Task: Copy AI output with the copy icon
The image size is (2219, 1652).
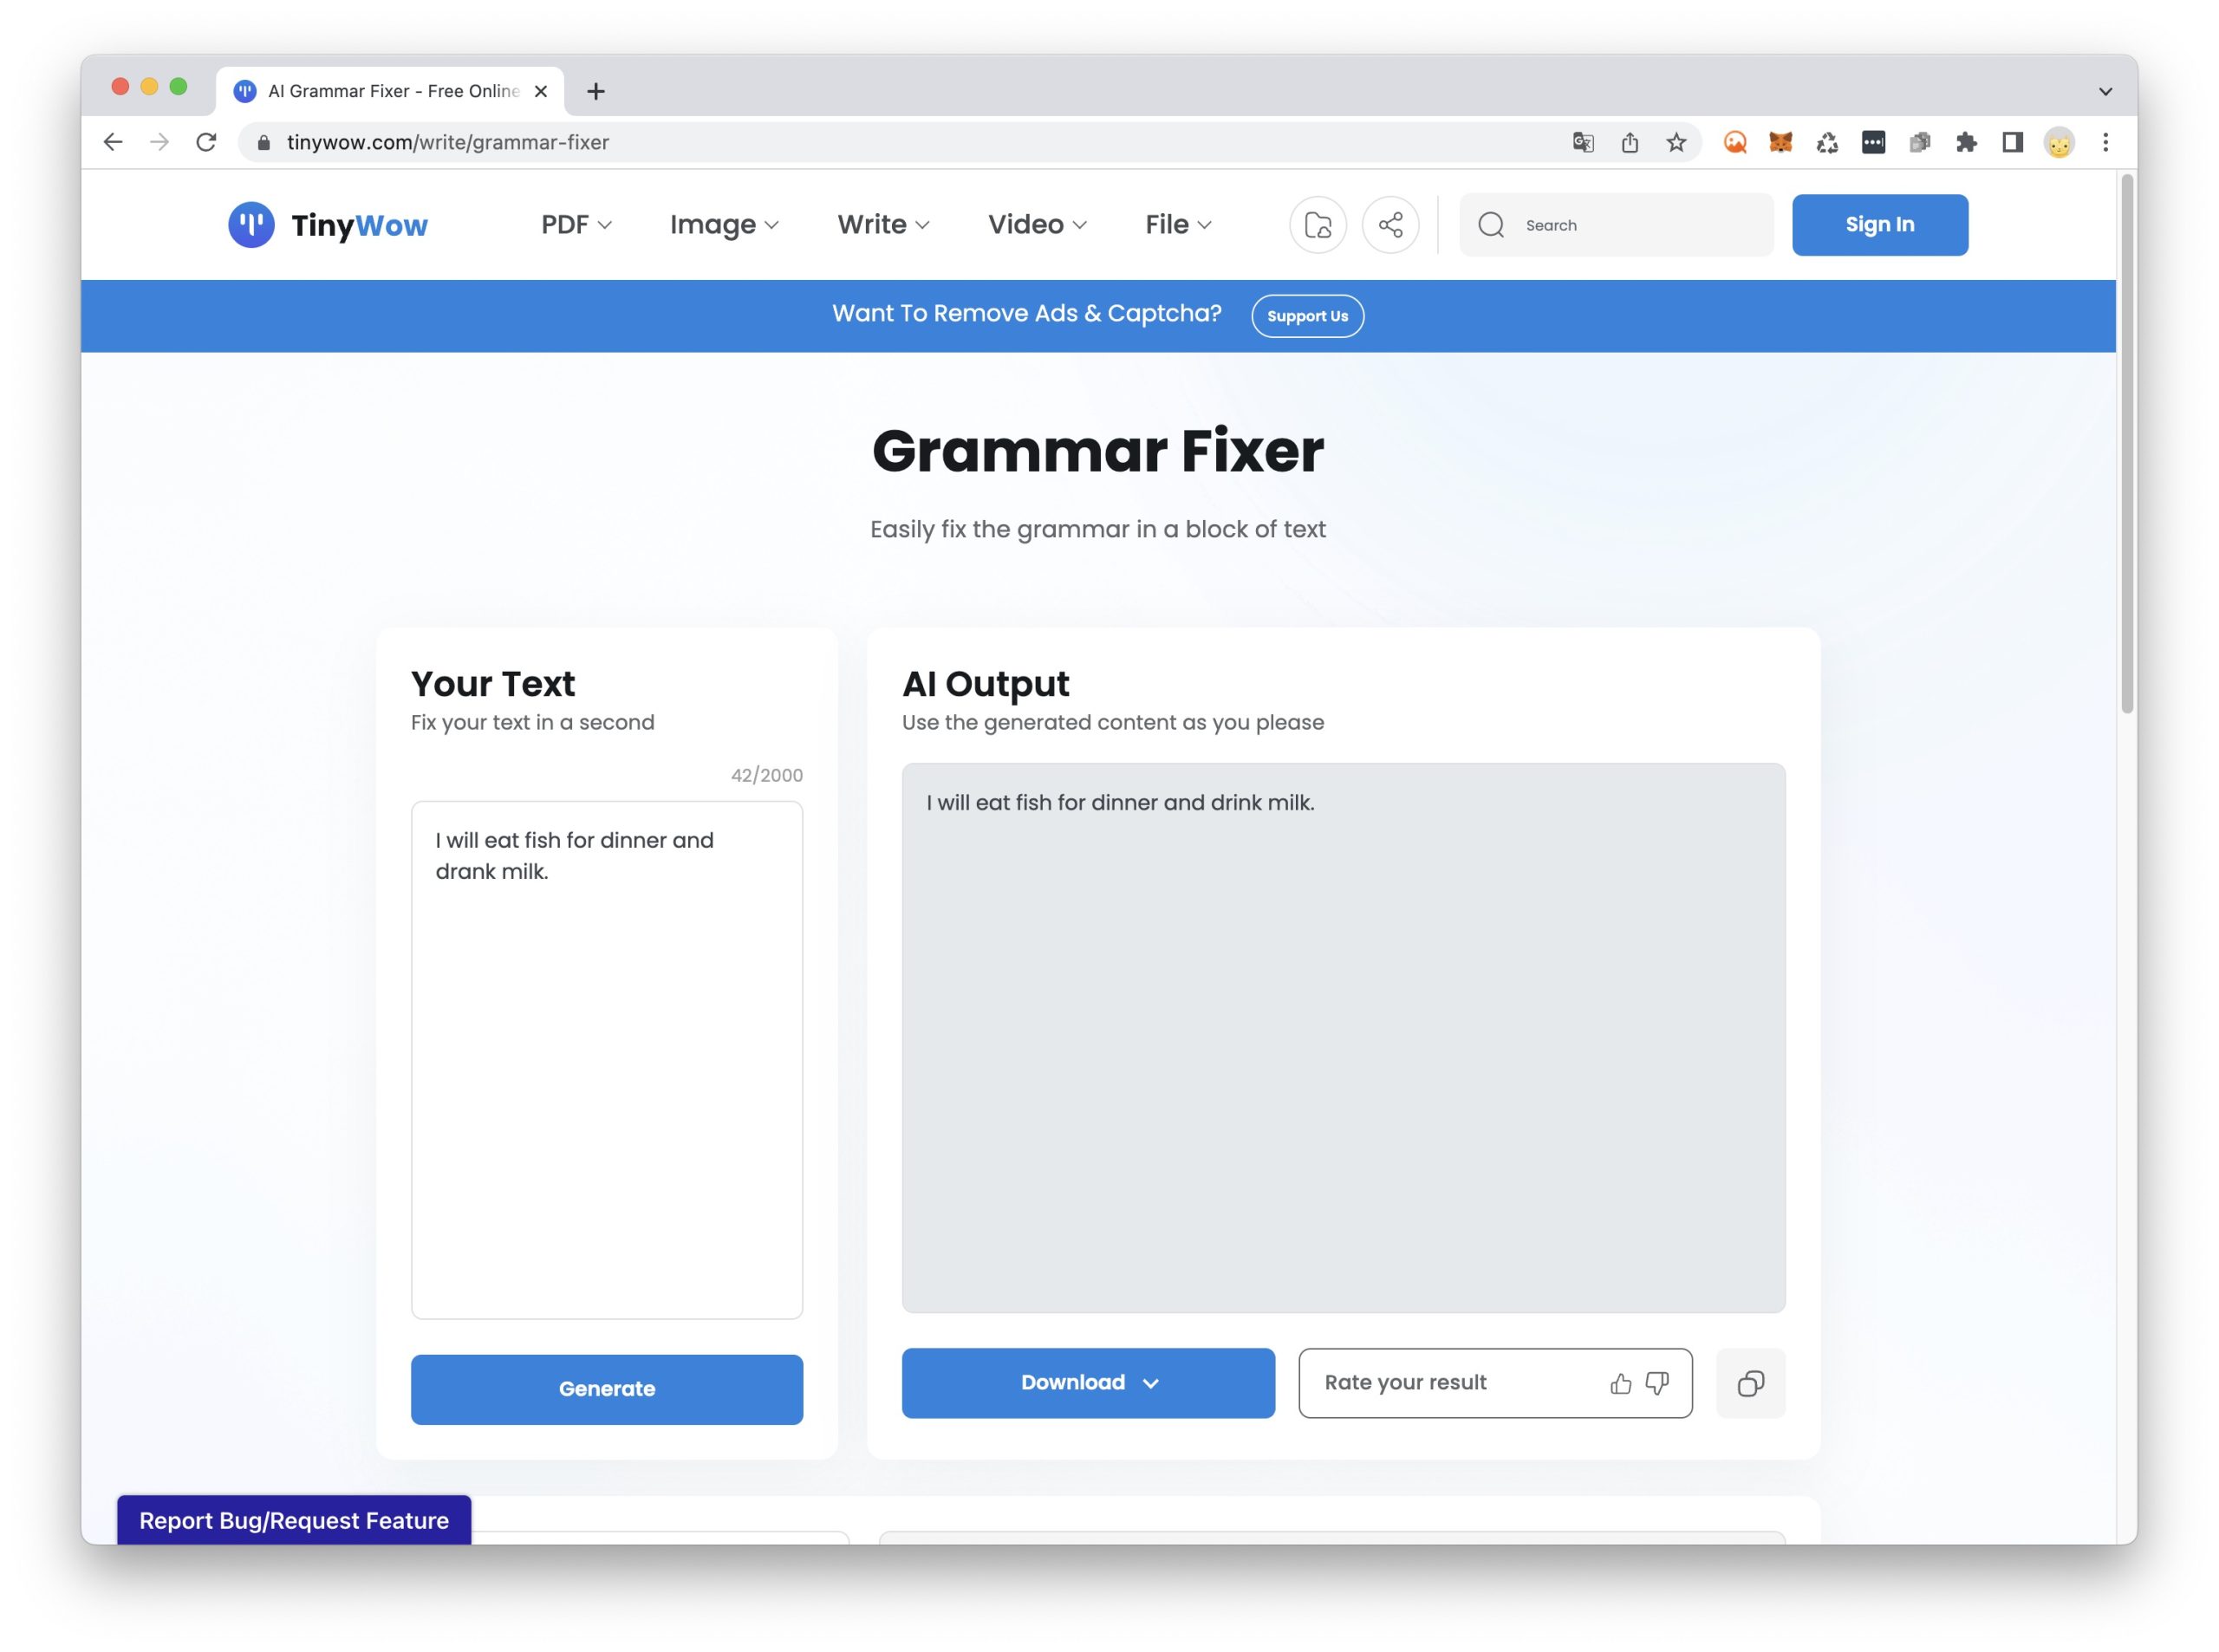Action: 1750,1383
